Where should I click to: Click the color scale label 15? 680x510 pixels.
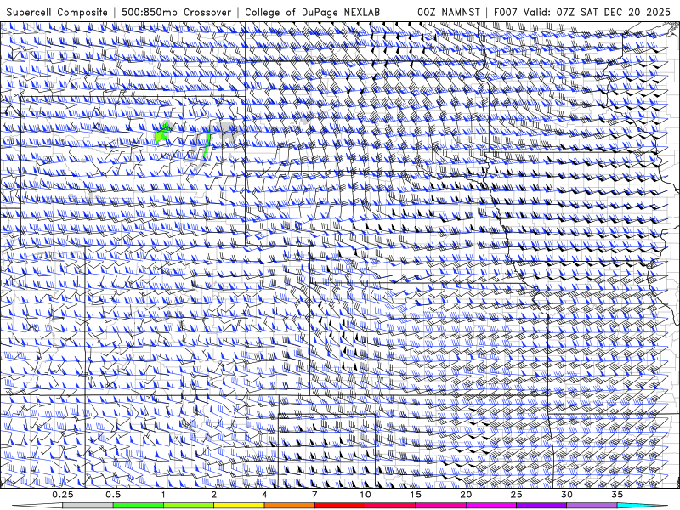416,495
